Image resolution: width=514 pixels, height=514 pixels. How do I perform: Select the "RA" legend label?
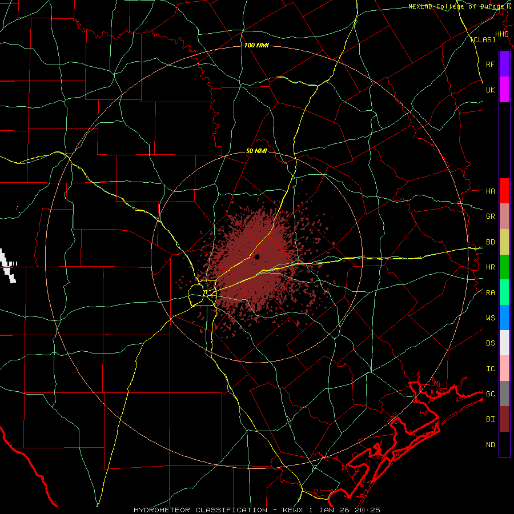[490, 292]
